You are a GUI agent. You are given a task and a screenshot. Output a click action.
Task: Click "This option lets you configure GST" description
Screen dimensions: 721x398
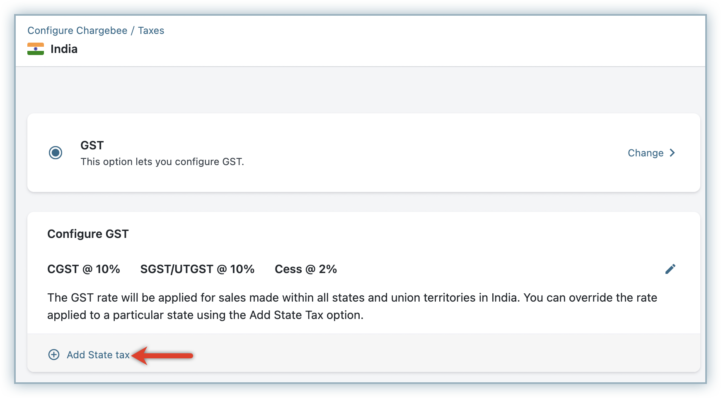coord(162,162)
